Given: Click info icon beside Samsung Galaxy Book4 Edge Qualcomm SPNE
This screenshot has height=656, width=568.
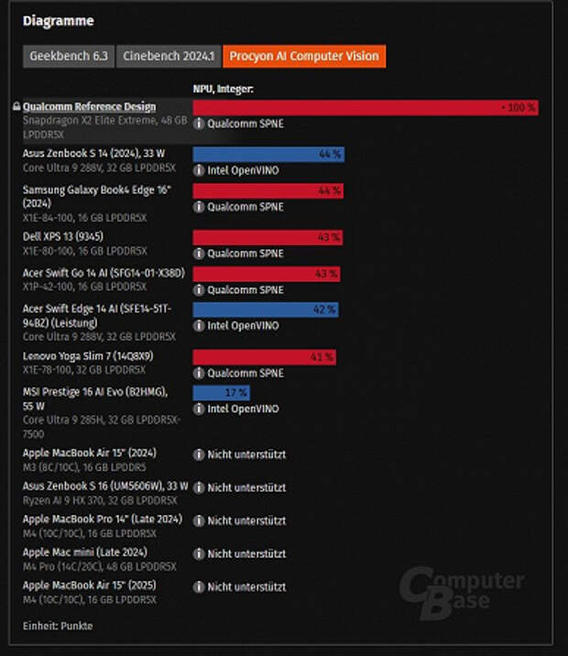Looking at the screenshot, I should pos(198,206).
